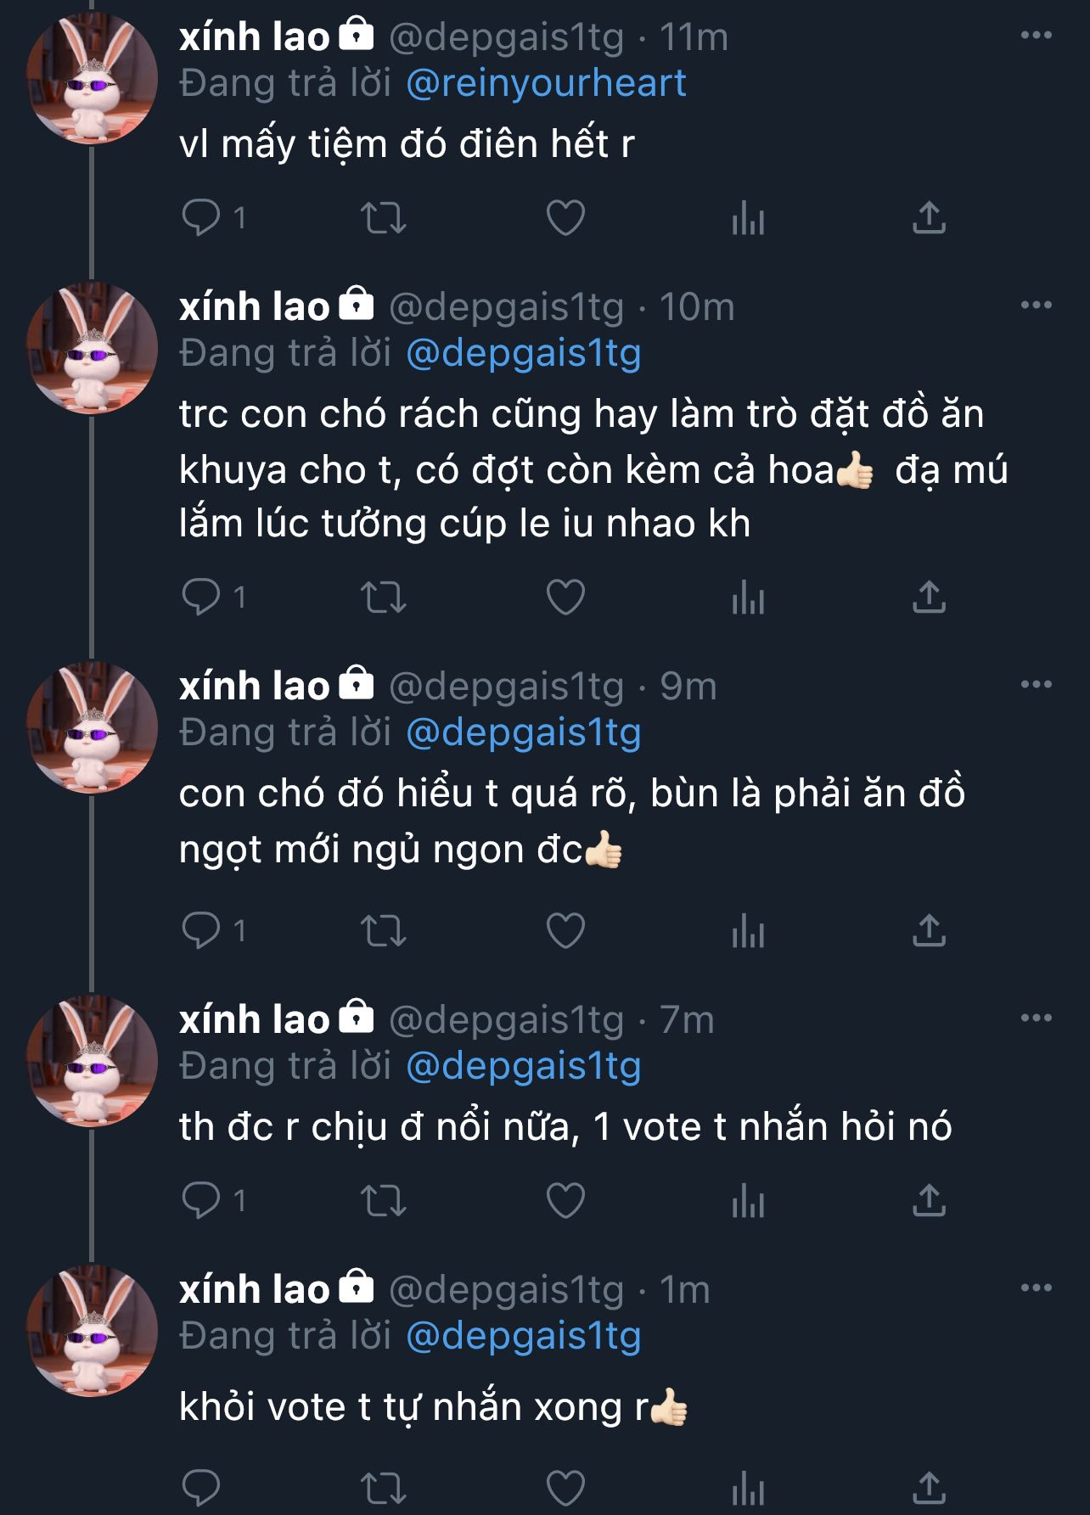Open more options on the 1m tweet

tap(1036, 1288)
